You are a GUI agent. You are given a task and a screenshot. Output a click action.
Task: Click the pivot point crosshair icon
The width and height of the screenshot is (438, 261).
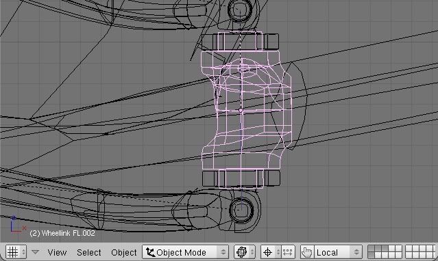pyautogui.click(x=267, y=252)
